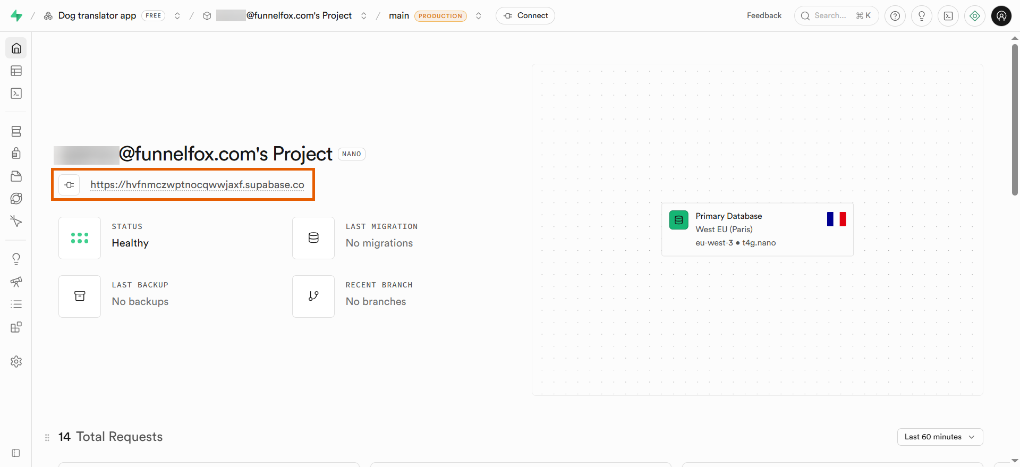
Task: Click the Healthy status text
Action: coord(130,243)
